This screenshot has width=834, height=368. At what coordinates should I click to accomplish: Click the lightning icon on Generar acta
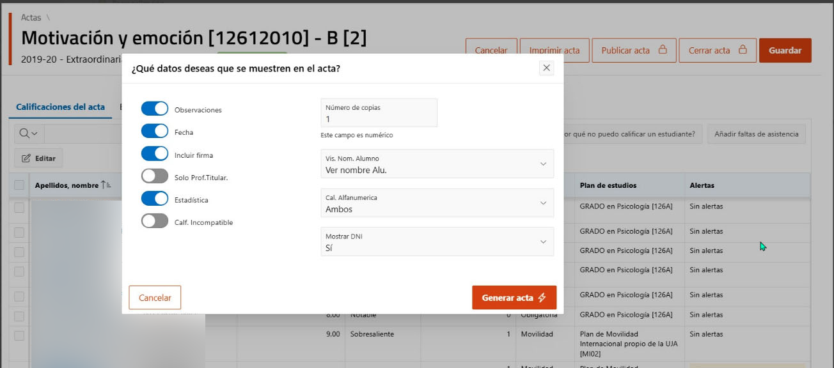pyautogui.click(x=542, y=298)
